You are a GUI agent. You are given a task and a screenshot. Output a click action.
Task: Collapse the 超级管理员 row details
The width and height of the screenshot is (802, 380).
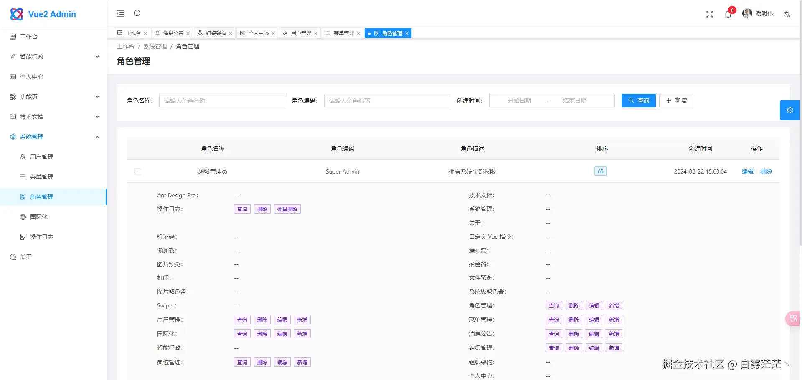pos(137,172)
